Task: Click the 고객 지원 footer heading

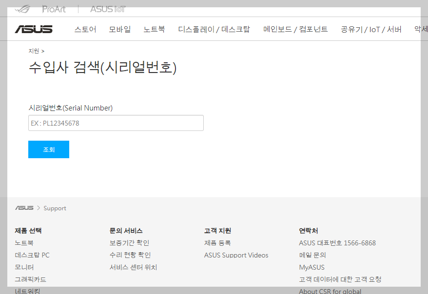Action: coord(217,231)
